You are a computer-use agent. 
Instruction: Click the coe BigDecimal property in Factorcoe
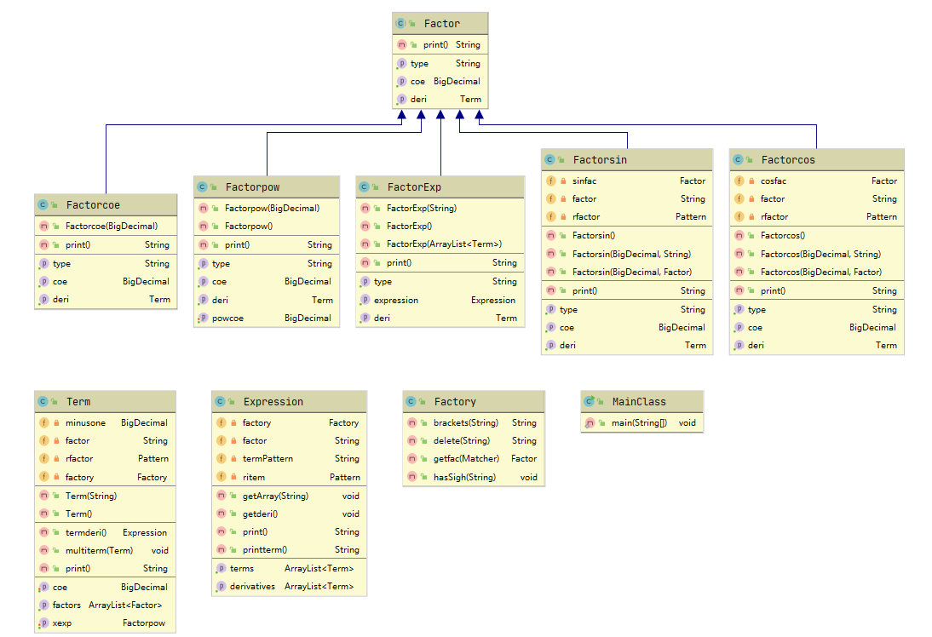tap(105, 281)
